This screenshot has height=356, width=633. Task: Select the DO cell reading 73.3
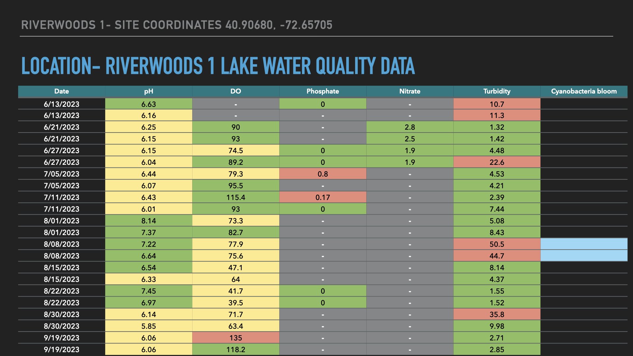click(x=236, y=221)
